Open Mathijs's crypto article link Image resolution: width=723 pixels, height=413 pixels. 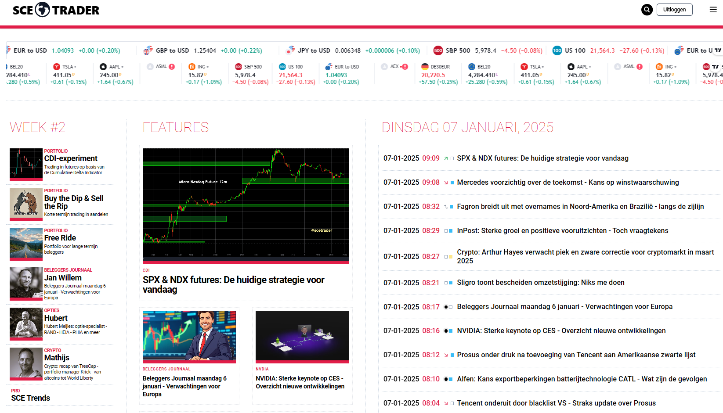[57, 358]
